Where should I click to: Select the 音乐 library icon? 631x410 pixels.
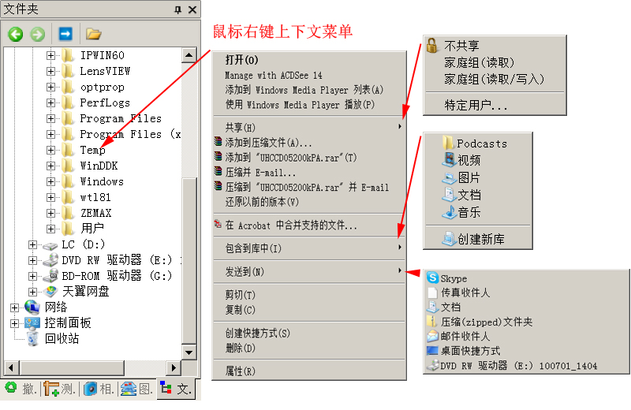pyautogui.click(x=449, y=212)
